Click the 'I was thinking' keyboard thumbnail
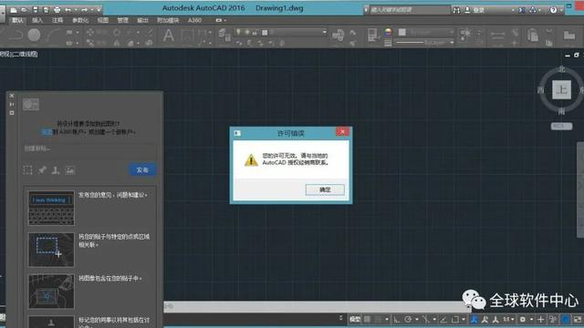The image size is (584, 328). click(x=51, y=208)
